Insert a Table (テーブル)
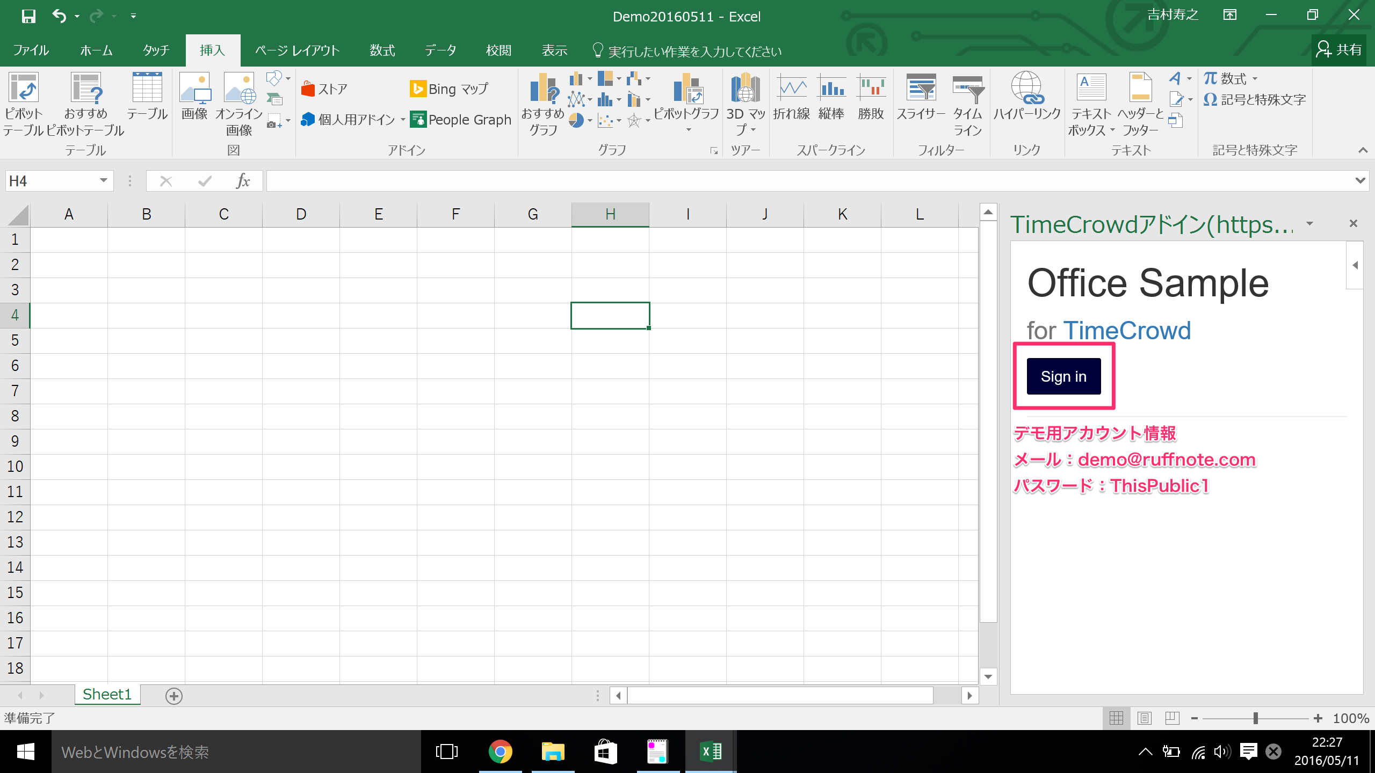 click(147, 97)
